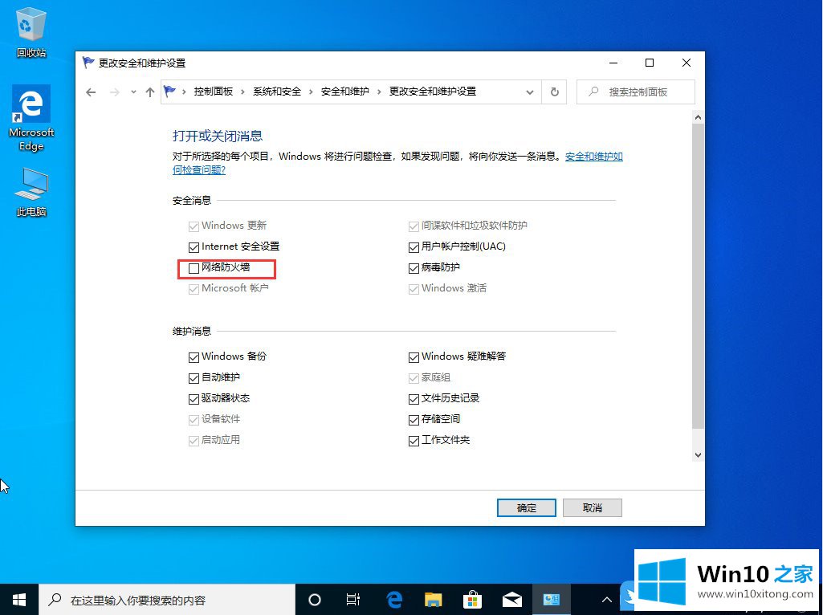The height and width of the screenshot is (615, 823).
Task: Open Task View on taskbar
Action: pos(353,599)
